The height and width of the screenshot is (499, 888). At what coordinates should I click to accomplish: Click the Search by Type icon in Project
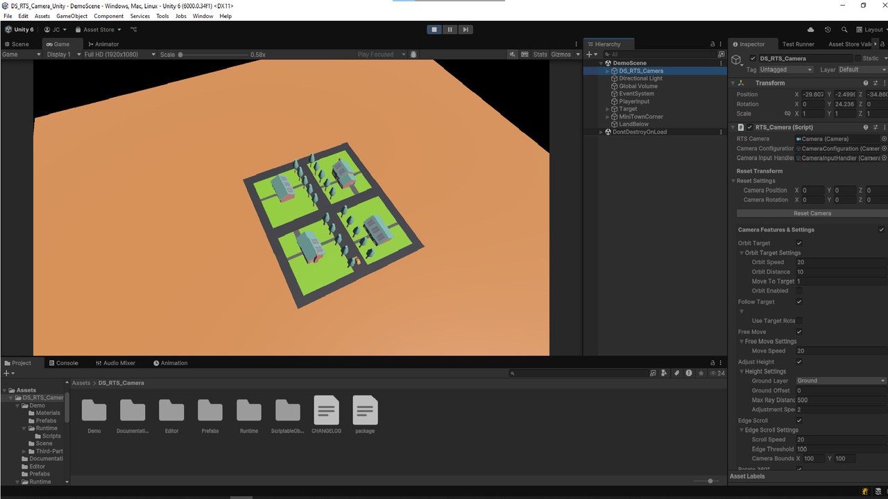(664, 373)
